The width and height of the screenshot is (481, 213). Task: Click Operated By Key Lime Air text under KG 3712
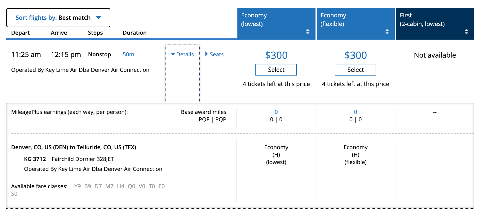point(93,169)
